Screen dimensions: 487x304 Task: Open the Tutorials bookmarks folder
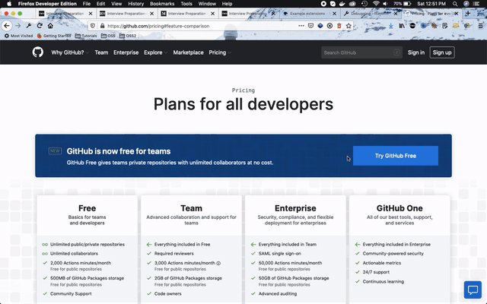pos(86,36)
